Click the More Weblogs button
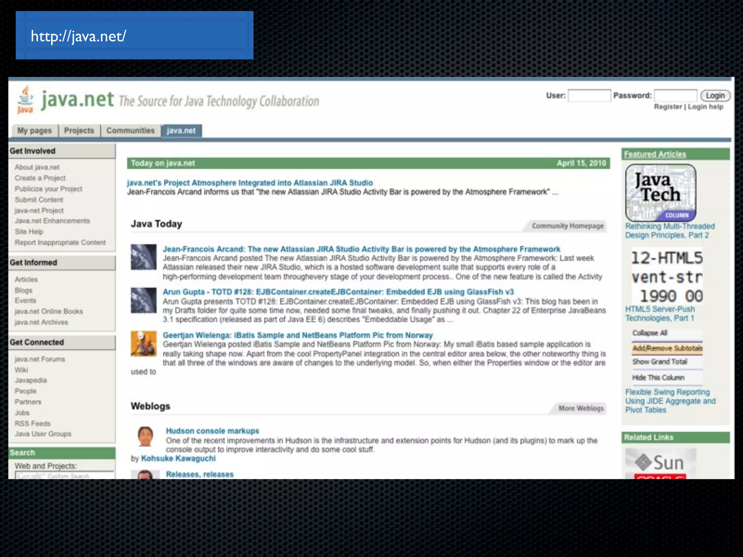Image resolution: width=743 pixels, height=557 pixels. coord(580,408)
